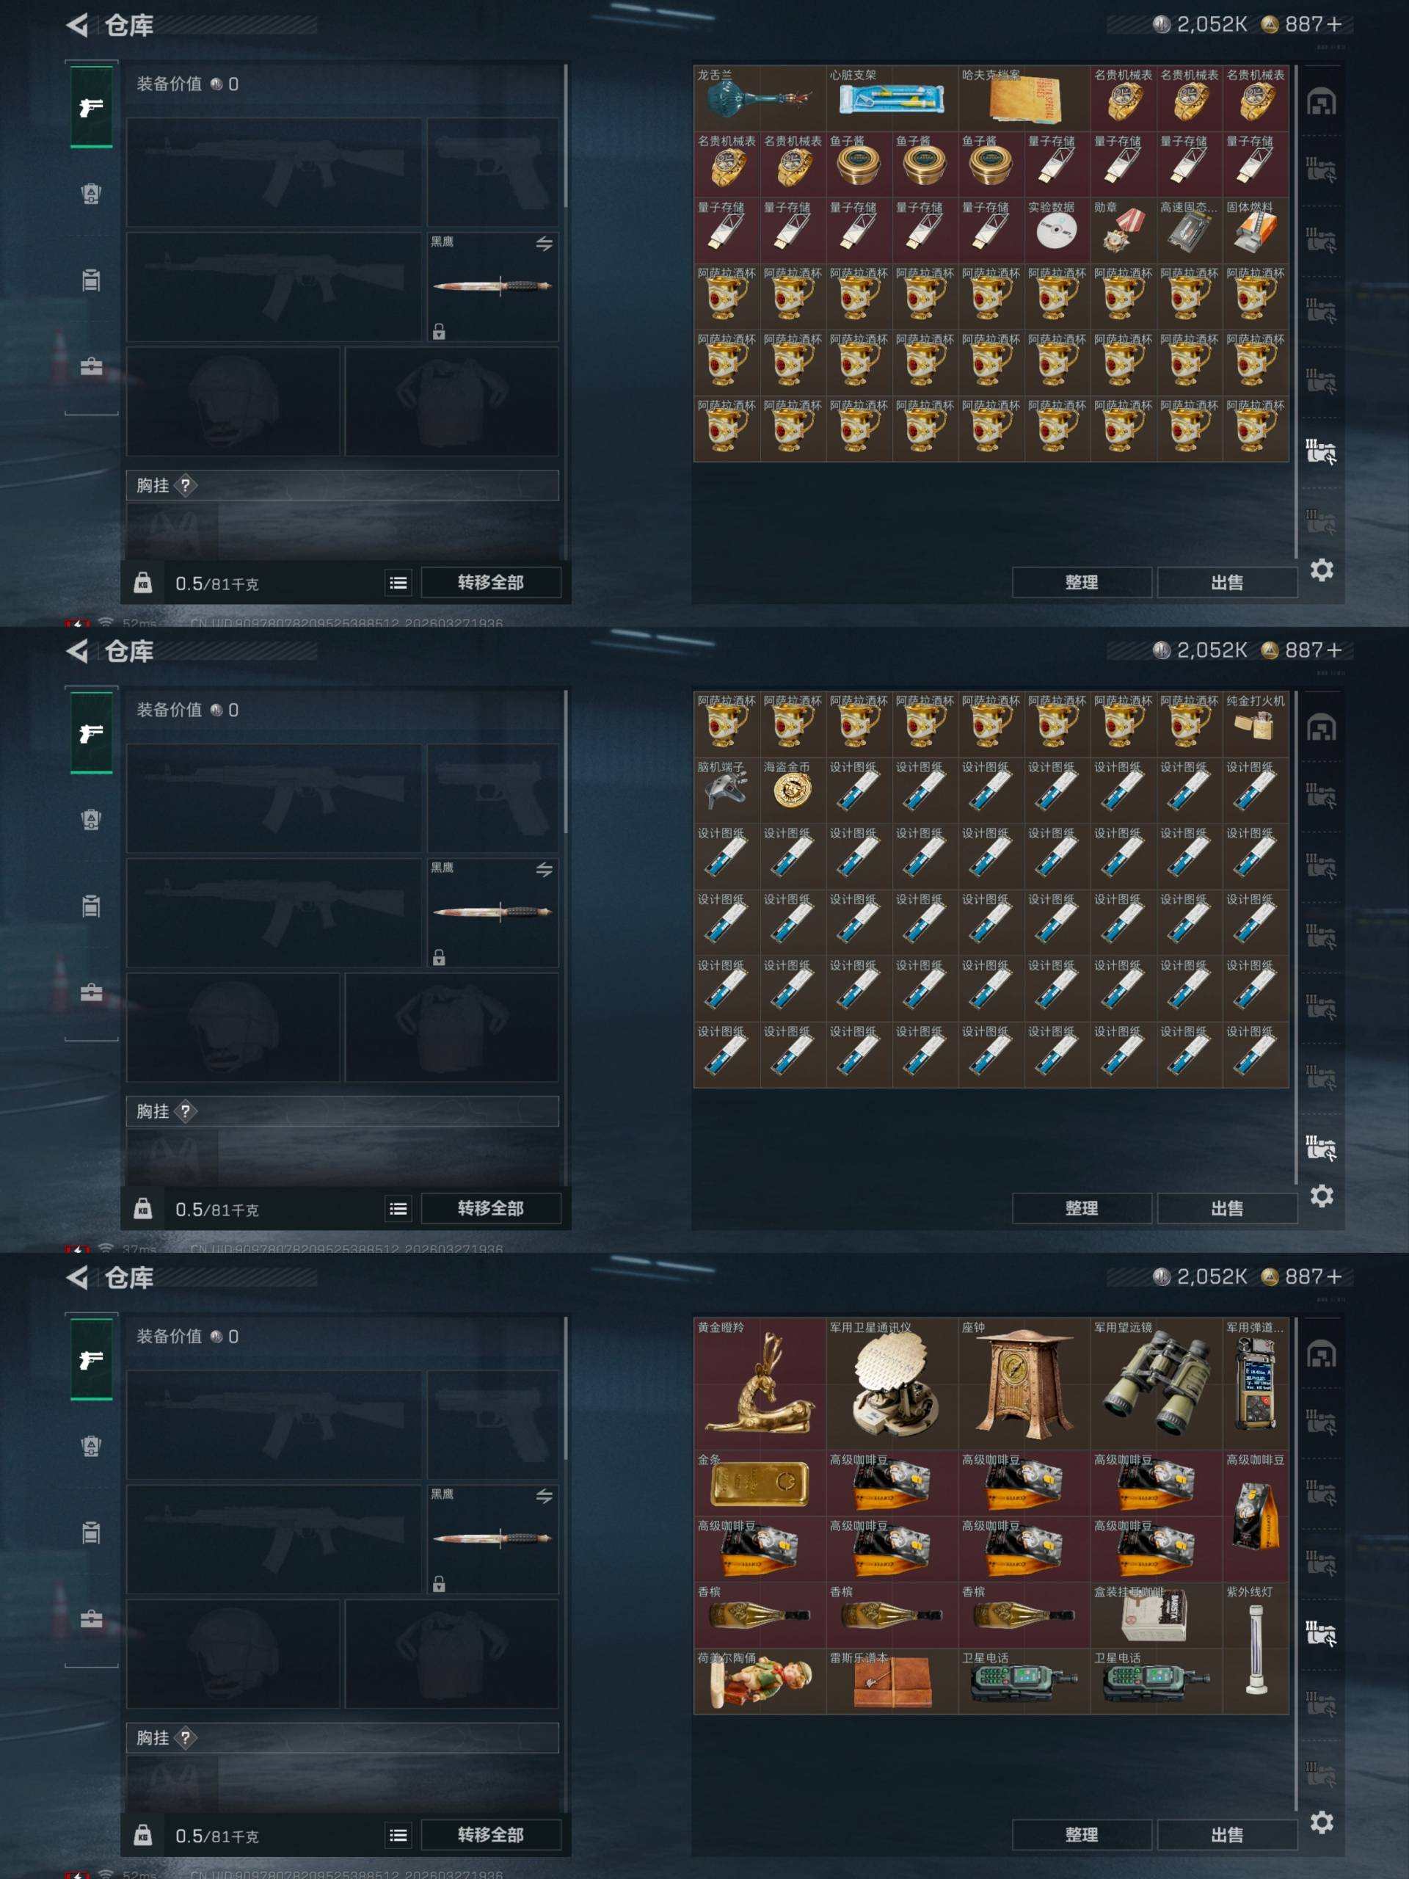1409x1879 pixels.
Task: Pick the 军用望远镜 binoculars item
Action: click(1156, 1384)
